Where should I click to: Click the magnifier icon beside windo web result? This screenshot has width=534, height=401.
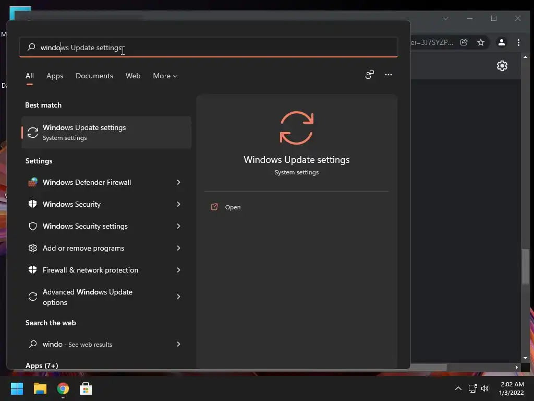click(x=33, y=344)
